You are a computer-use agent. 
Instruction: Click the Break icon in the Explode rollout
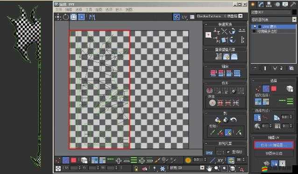pyautogui.click(x=209, y=90)
